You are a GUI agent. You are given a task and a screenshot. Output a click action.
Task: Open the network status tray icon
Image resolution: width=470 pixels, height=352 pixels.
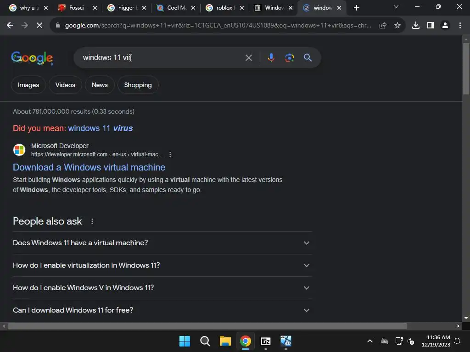399,341
